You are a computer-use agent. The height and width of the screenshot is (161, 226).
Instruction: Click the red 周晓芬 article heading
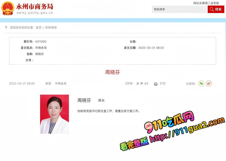112,72
